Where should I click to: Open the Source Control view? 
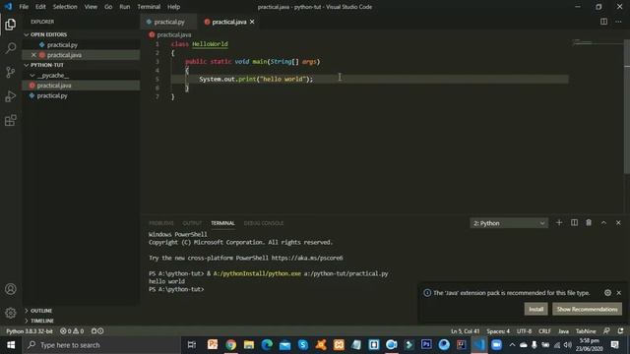11,72
